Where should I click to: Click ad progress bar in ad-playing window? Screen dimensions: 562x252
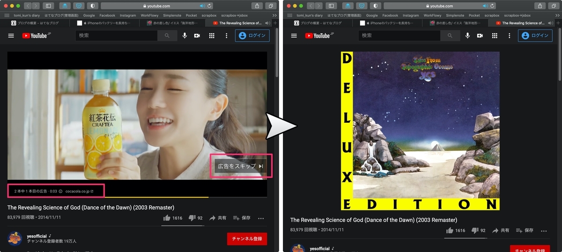137,197
